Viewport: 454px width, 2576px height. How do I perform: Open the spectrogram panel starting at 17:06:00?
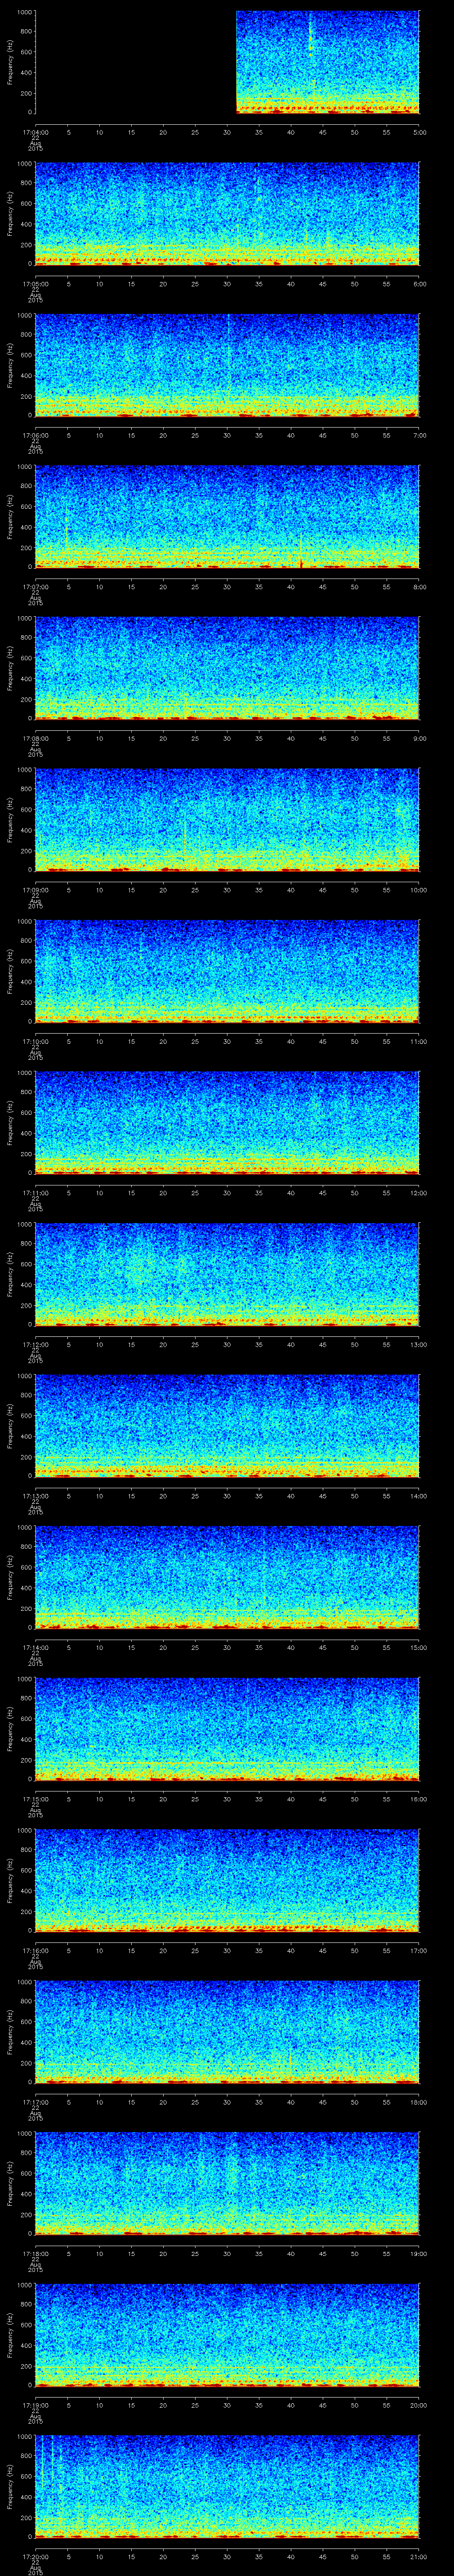click(227, 365)
